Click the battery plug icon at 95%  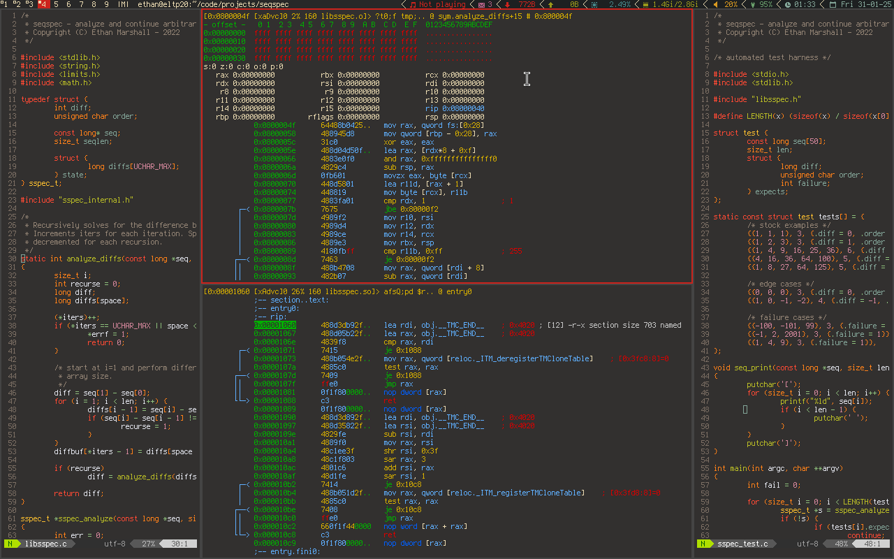(x=752, y=4)
